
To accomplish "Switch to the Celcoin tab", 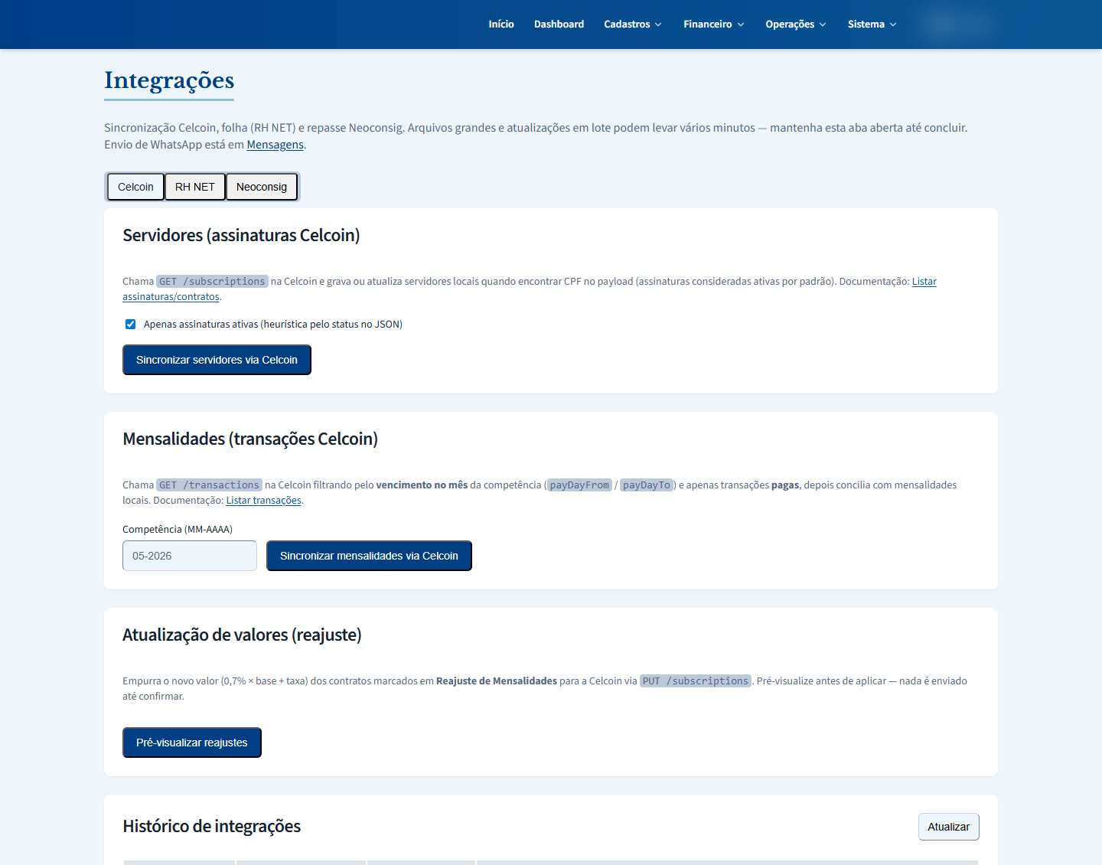I will tap(135, 187).
